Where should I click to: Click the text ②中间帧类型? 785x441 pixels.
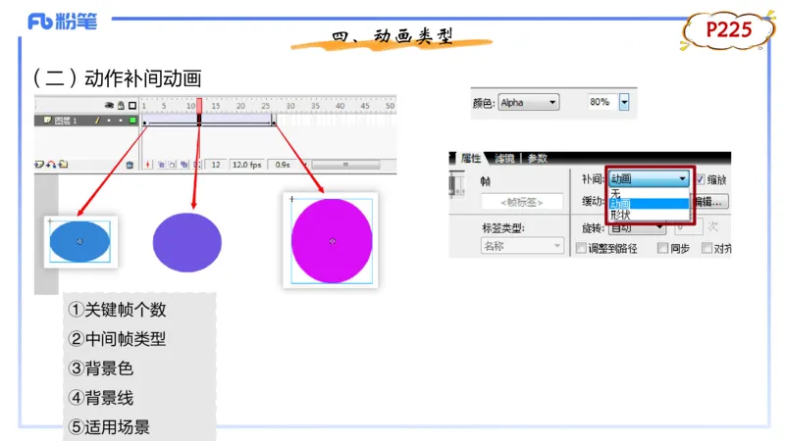pos(117,339)
